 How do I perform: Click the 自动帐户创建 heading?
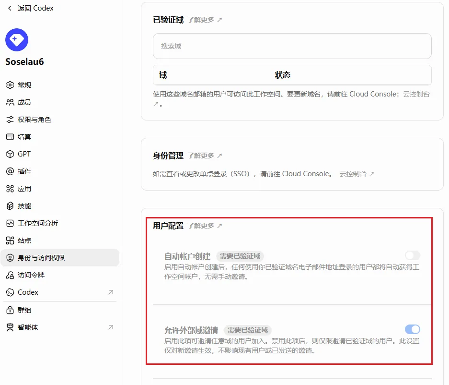pos(187,256)
